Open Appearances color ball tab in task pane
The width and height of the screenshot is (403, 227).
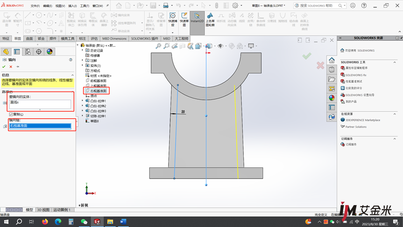tap(332, 98)
